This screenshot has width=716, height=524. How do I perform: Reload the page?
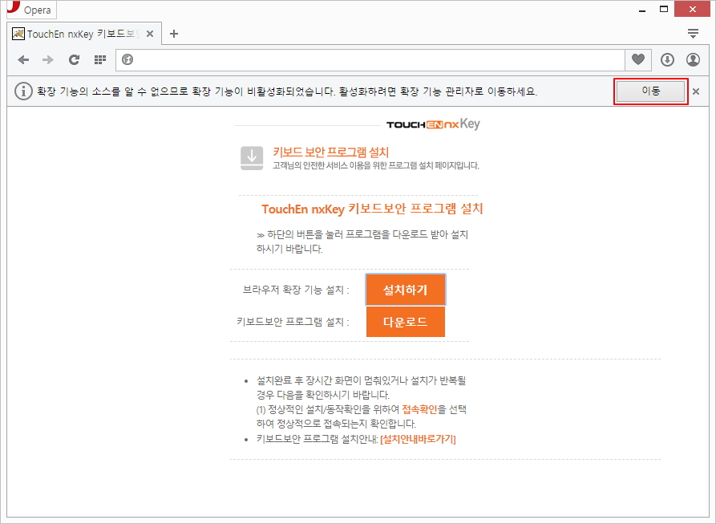pos(74,60)
